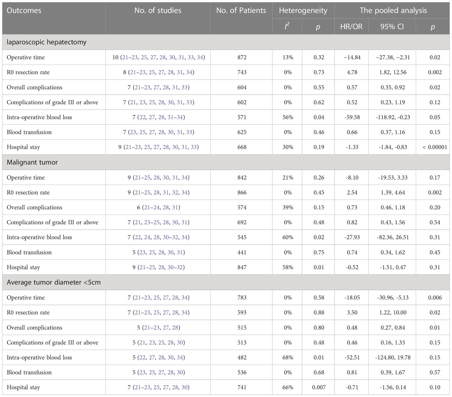452x397 pixels.
Task: Click the interval '-82.36, 26.51'
Action: pyautogui.click(x=393, y=237)
